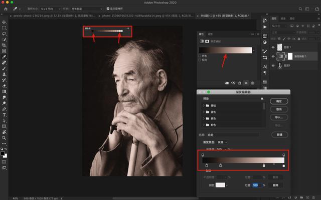
Task: Switch to the Channels tab
Action: (x=283, y=18)
